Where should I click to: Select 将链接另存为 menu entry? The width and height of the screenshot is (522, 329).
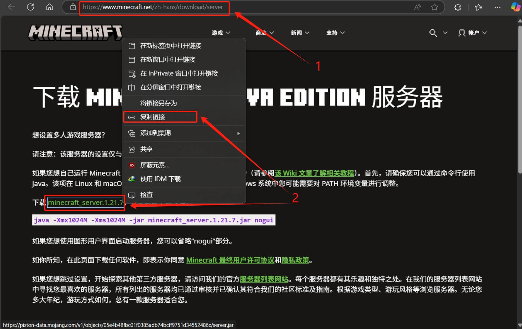coord(184,103)
